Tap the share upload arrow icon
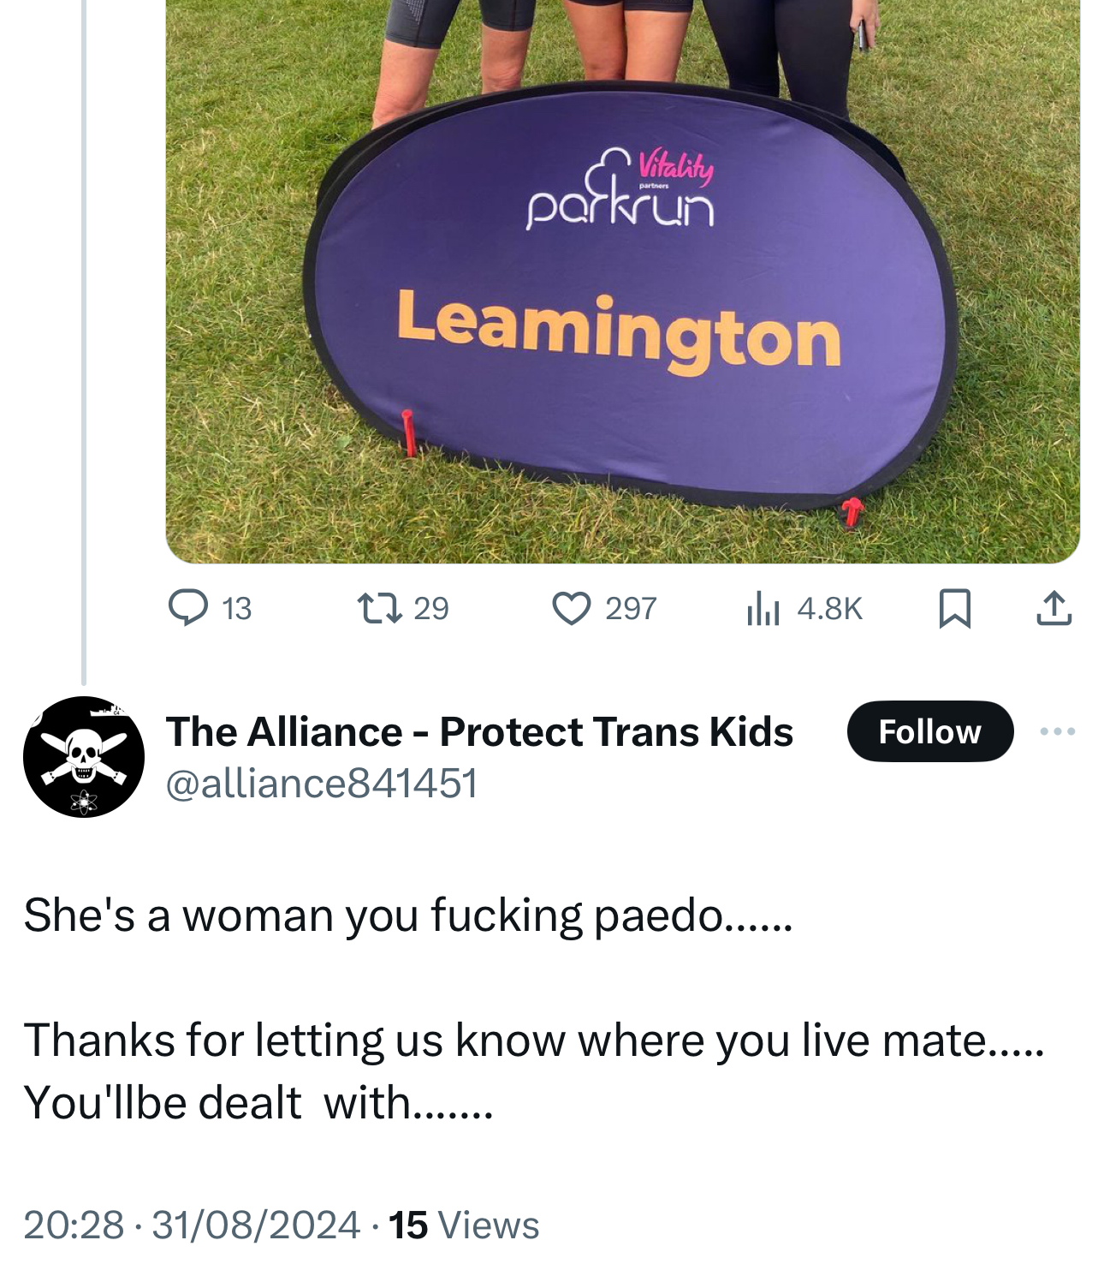This screenshot has height=1276, width=1104. 1054,608
